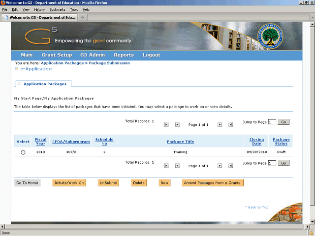Open the Grant Setup menu
This screenshot has height=236, width=315.
(x=57, y=55)
